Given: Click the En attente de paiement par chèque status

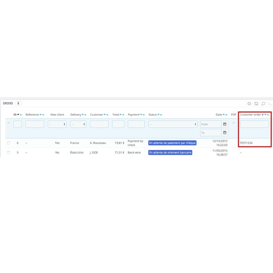Looking at the screenshot, I should 172,143.
